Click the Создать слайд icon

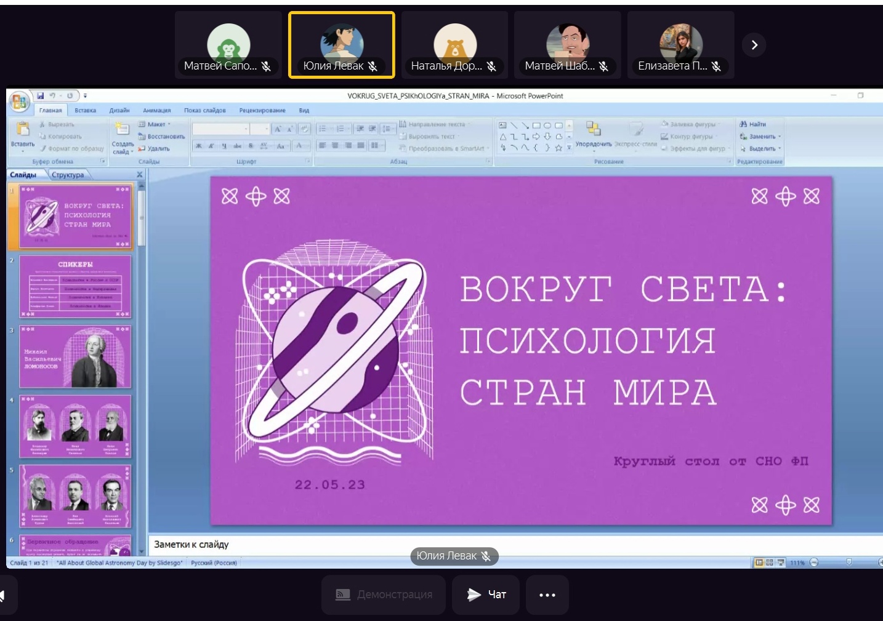[123, 130]
